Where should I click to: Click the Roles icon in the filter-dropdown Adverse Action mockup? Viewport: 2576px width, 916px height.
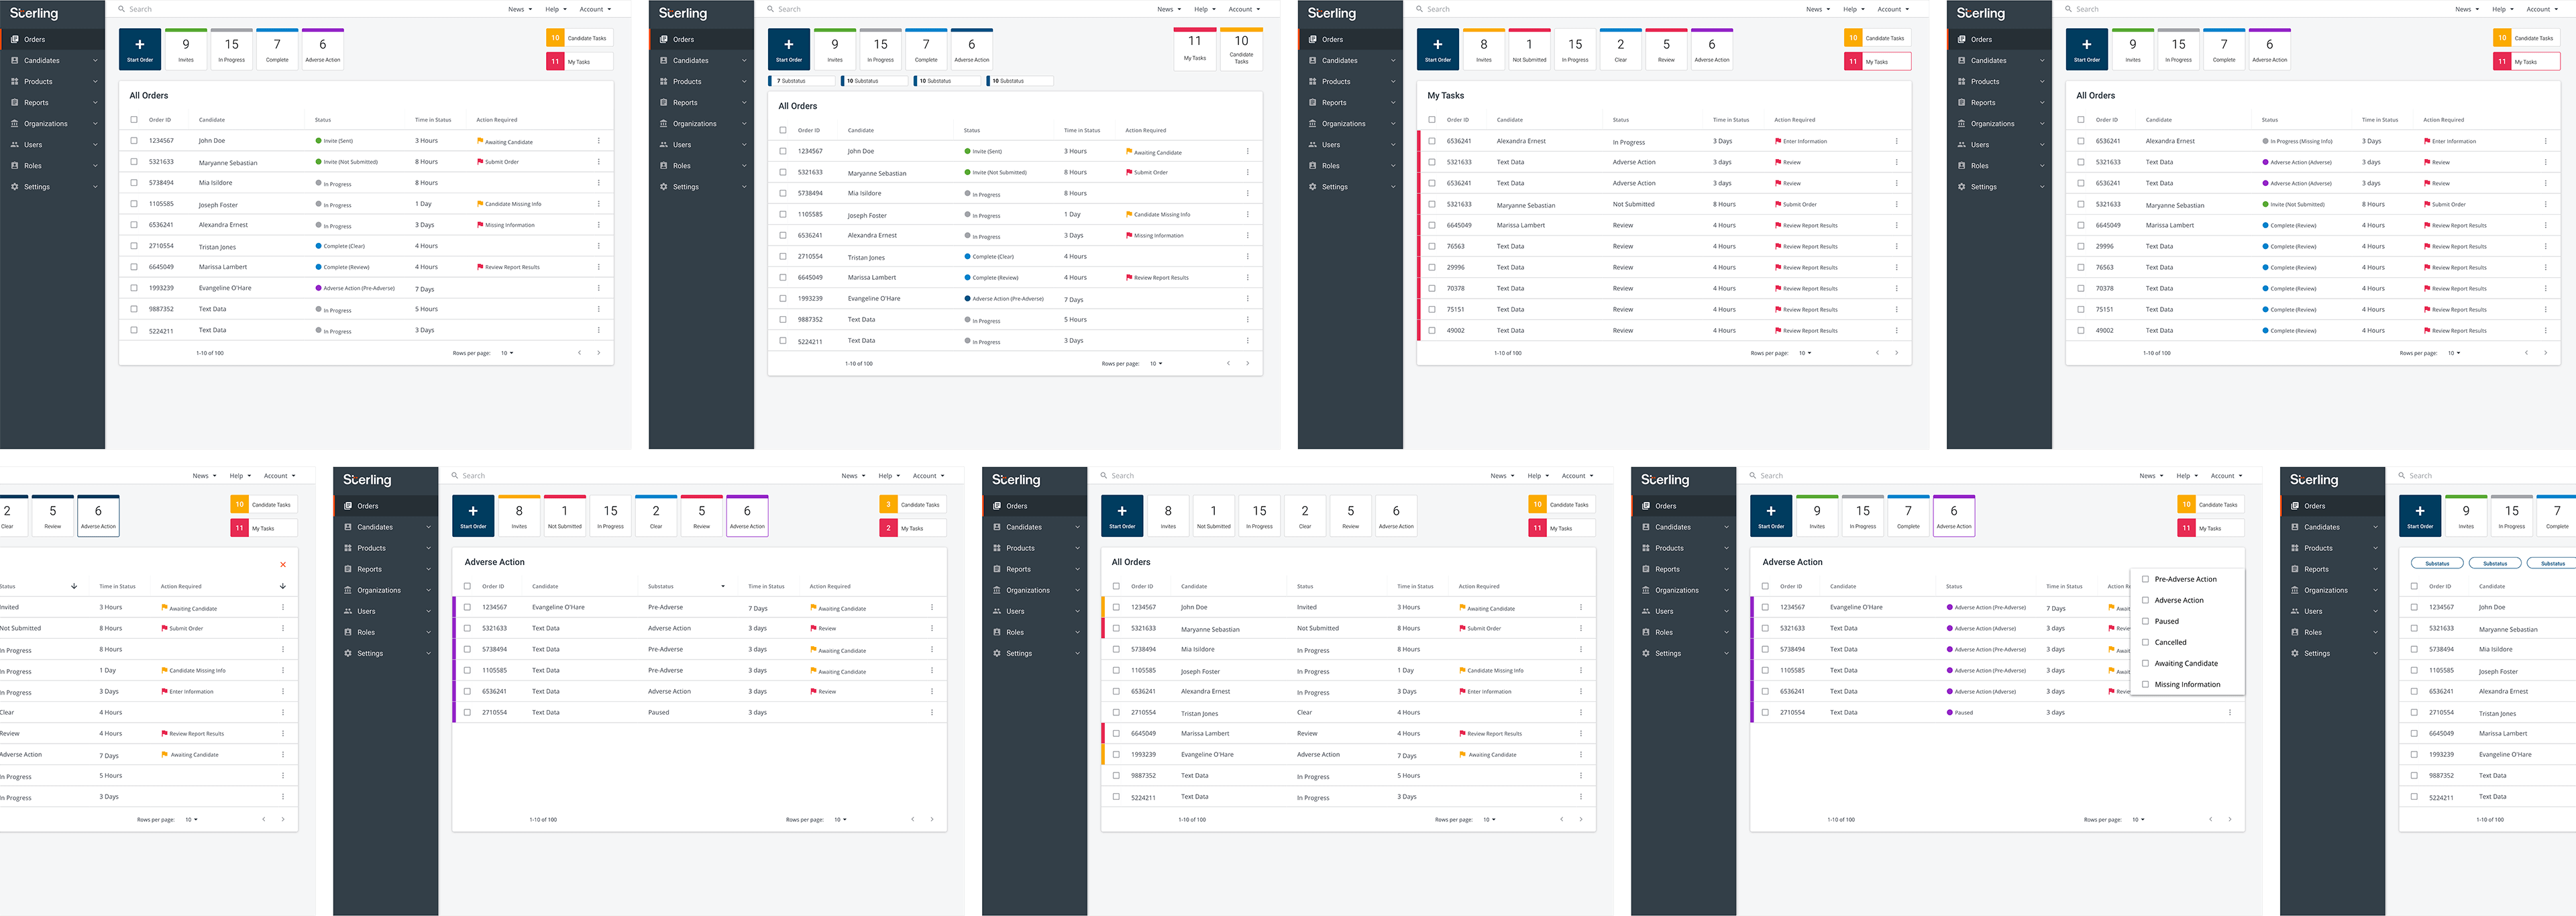point(1646,632)
